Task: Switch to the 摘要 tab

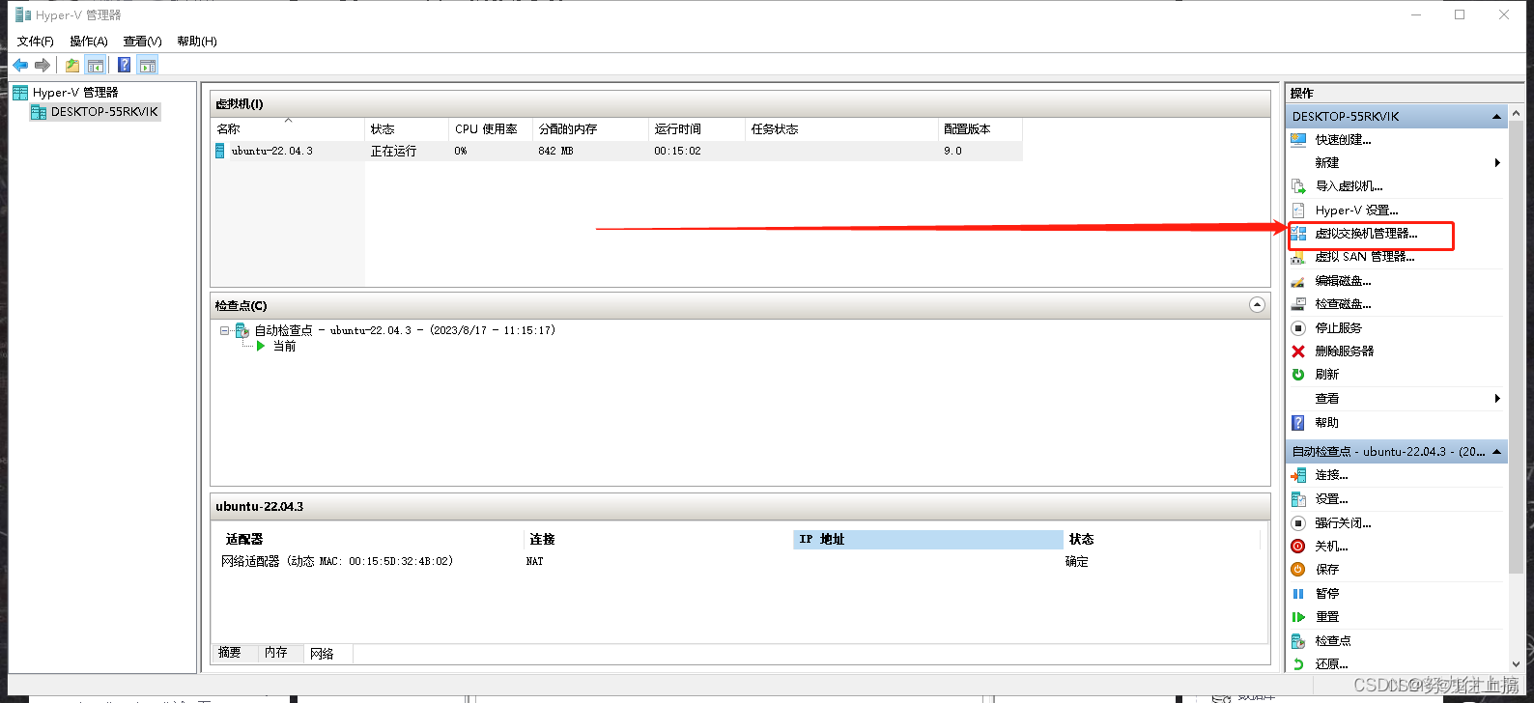Action: click(230, 653)
